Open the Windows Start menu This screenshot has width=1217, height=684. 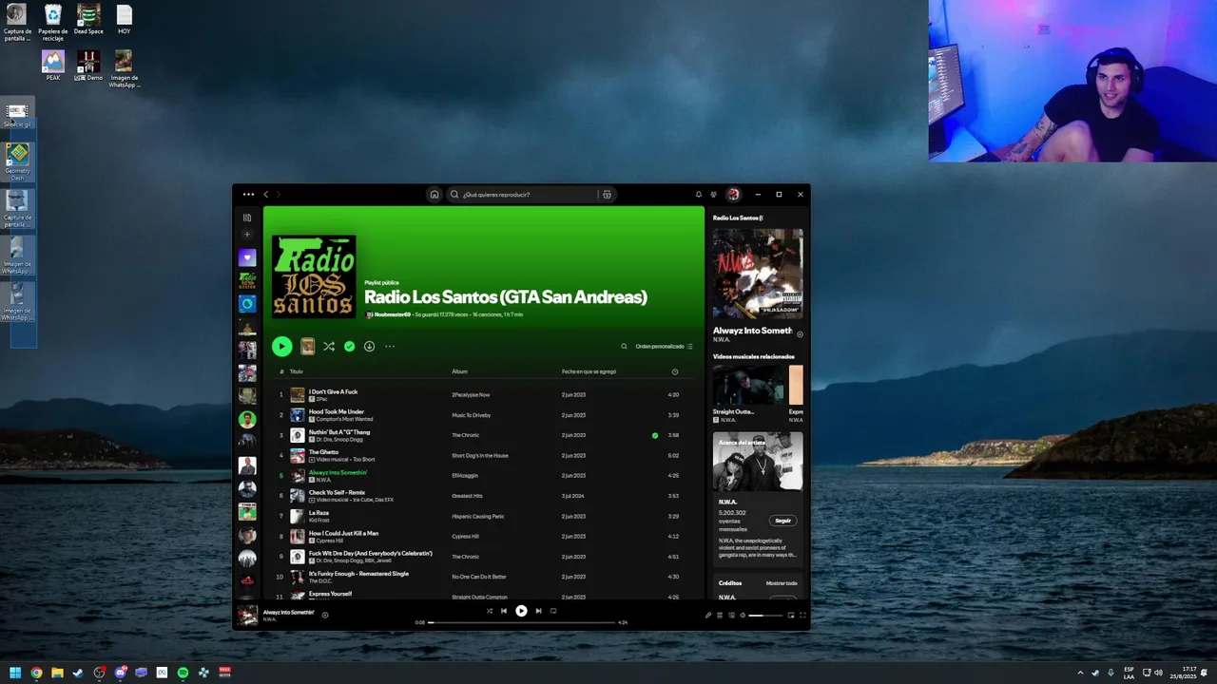coord(15,673)
